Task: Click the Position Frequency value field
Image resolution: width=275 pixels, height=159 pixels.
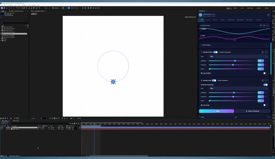Action: click(x=261, y=65)
